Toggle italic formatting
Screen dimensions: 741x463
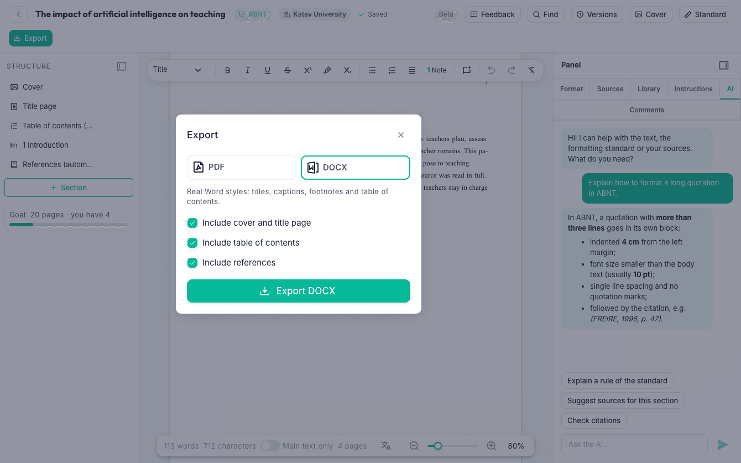[248, 70]
